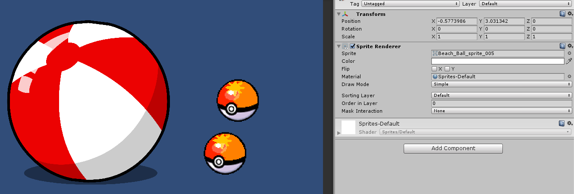Enable Flip X checkbox
The image size is (574, 194).
434,69
